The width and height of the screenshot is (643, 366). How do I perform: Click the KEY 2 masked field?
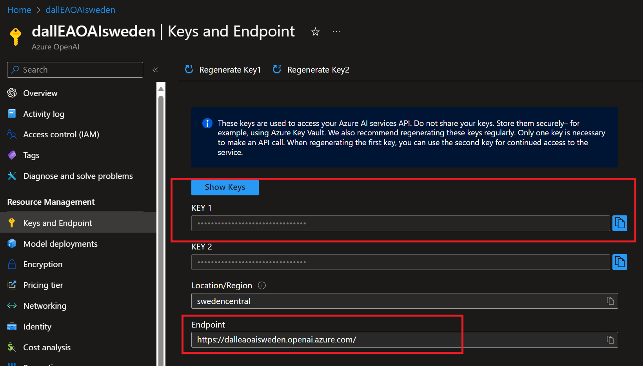tap(401, 262)
